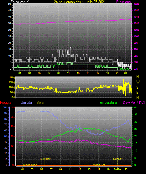Click pressure axis value '985'
Image resolution: width=146 pixels, height=174 pixels.
pos(136,56)
